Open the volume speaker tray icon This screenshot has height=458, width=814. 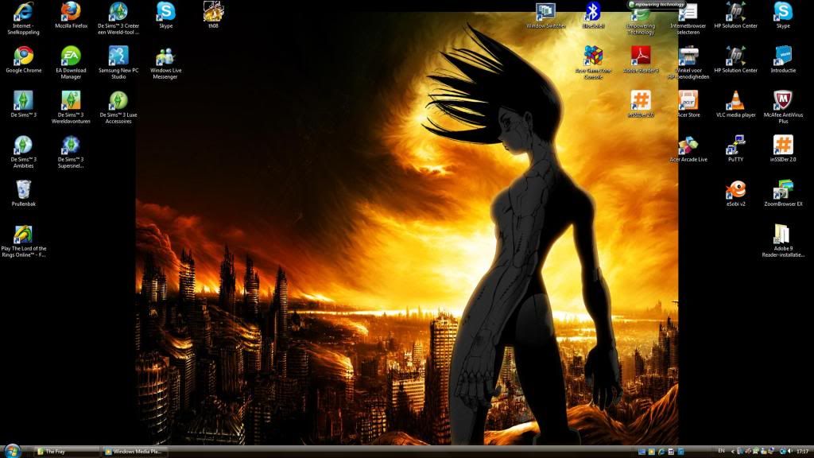pyautogui.click(x=789, y=452)
